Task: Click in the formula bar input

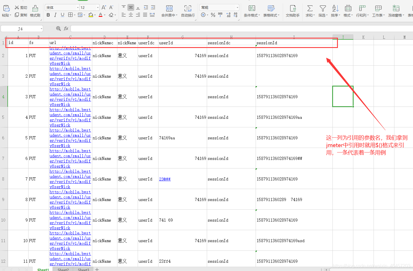Action: point(242,29)
